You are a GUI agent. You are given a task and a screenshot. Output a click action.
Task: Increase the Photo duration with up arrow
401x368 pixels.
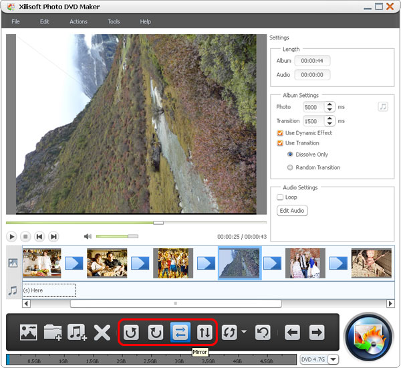[329, 104]
